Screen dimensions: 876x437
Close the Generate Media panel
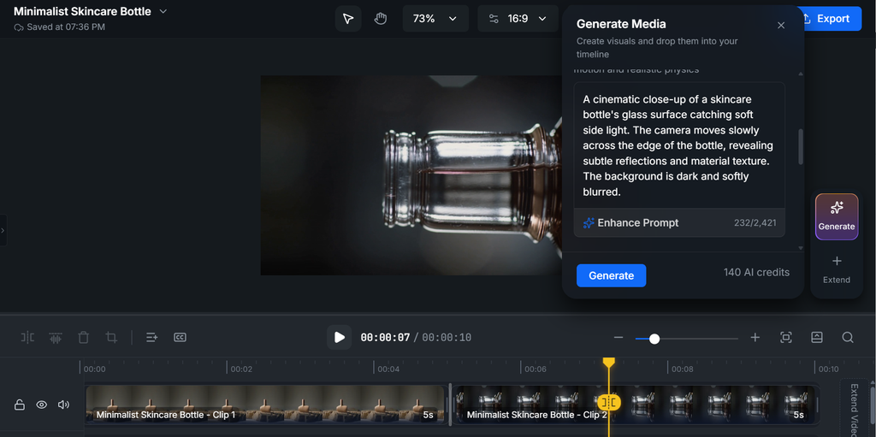point(781,25)
